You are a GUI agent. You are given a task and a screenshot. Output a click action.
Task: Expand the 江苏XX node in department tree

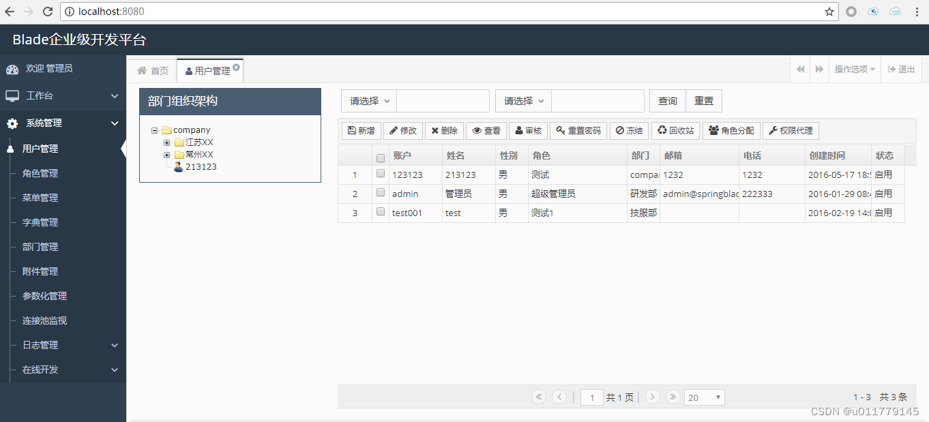[166, 142]
